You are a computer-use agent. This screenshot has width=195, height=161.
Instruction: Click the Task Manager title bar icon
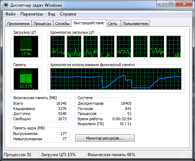(x=6, y=5)
